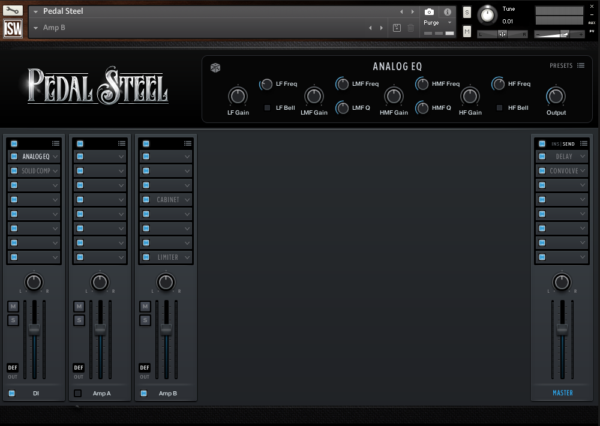This screenshot has width=600, height=426.
Task: Click the FX chain list icon on DI channel
Action: click(x=56, y=143)
